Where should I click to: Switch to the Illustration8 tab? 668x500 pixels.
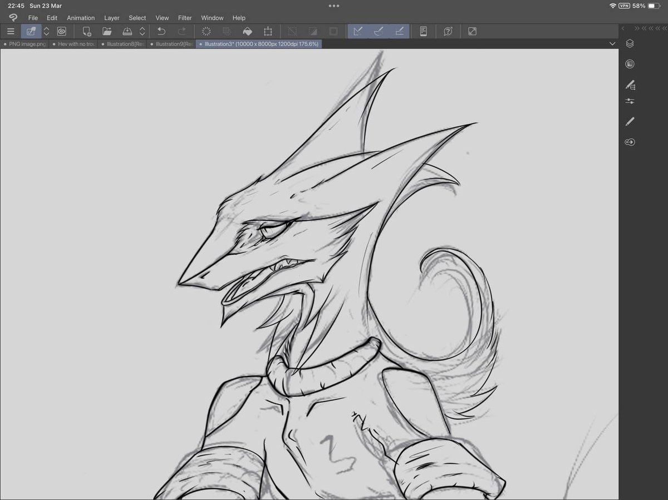(x=122, y=44)
